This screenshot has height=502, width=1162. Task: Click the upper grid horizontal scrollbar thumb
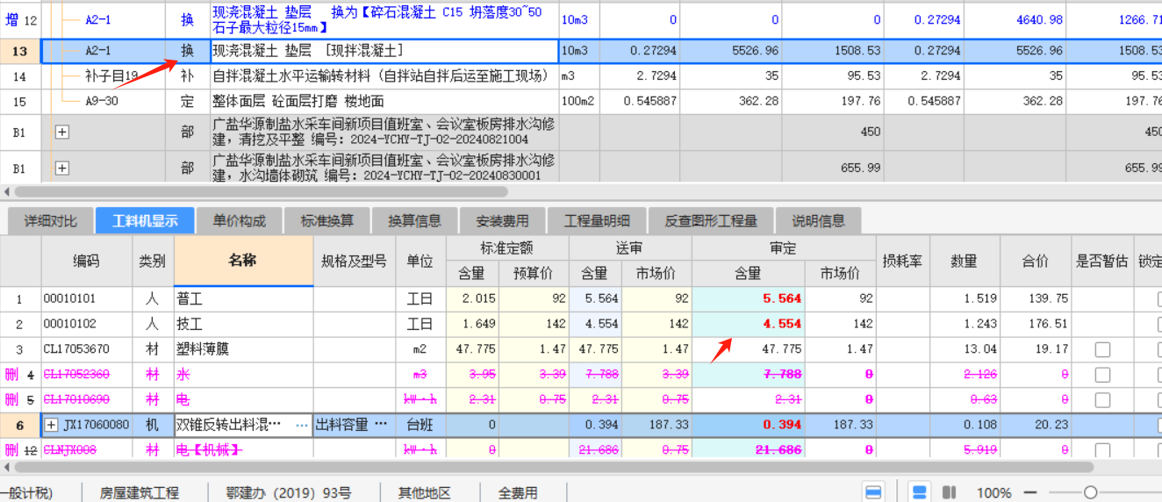tap(261, 190)
